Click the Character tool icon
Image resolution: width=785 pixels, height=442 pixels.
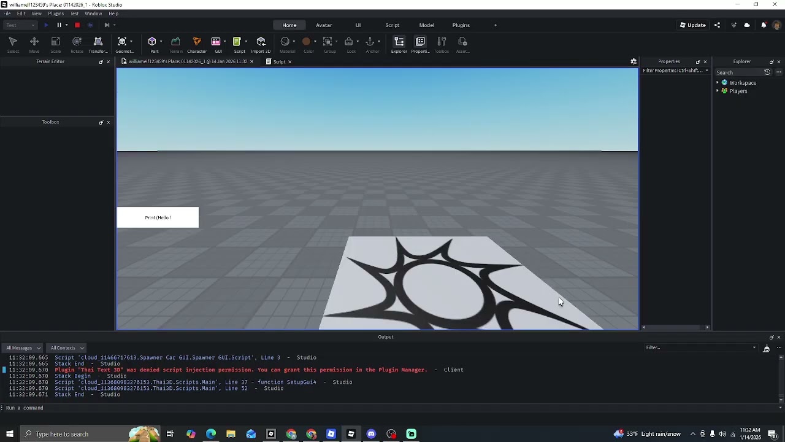coord(197,42)
